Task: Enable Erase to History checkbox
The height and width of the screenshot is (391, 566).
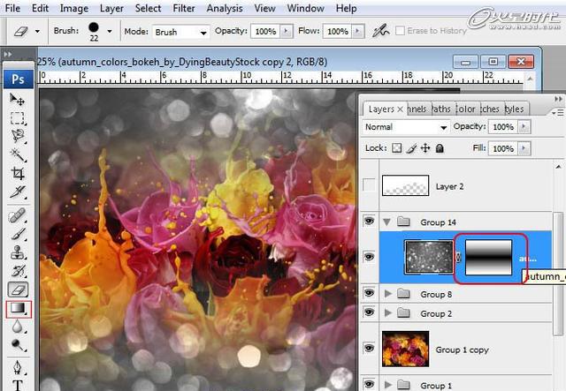Action: (400, 31)
